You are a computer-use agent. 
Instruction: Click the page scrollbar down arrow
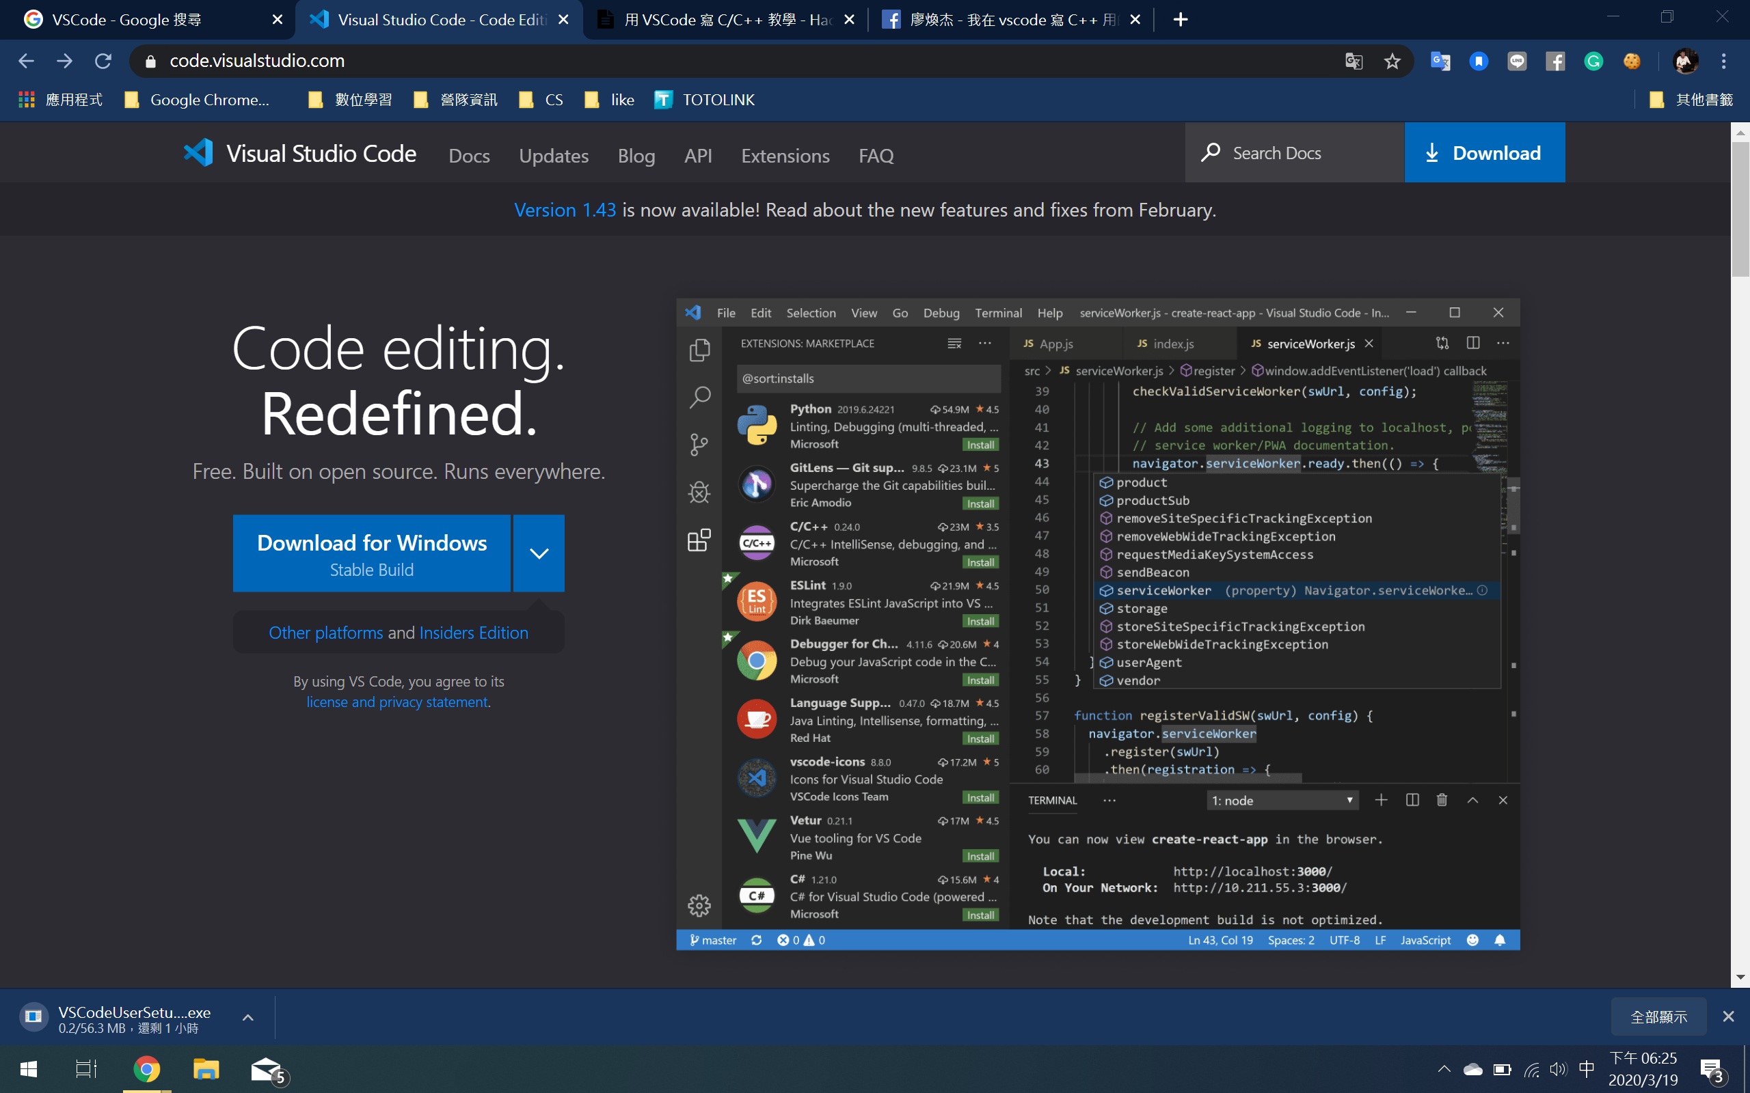[x=1740, y=977]
